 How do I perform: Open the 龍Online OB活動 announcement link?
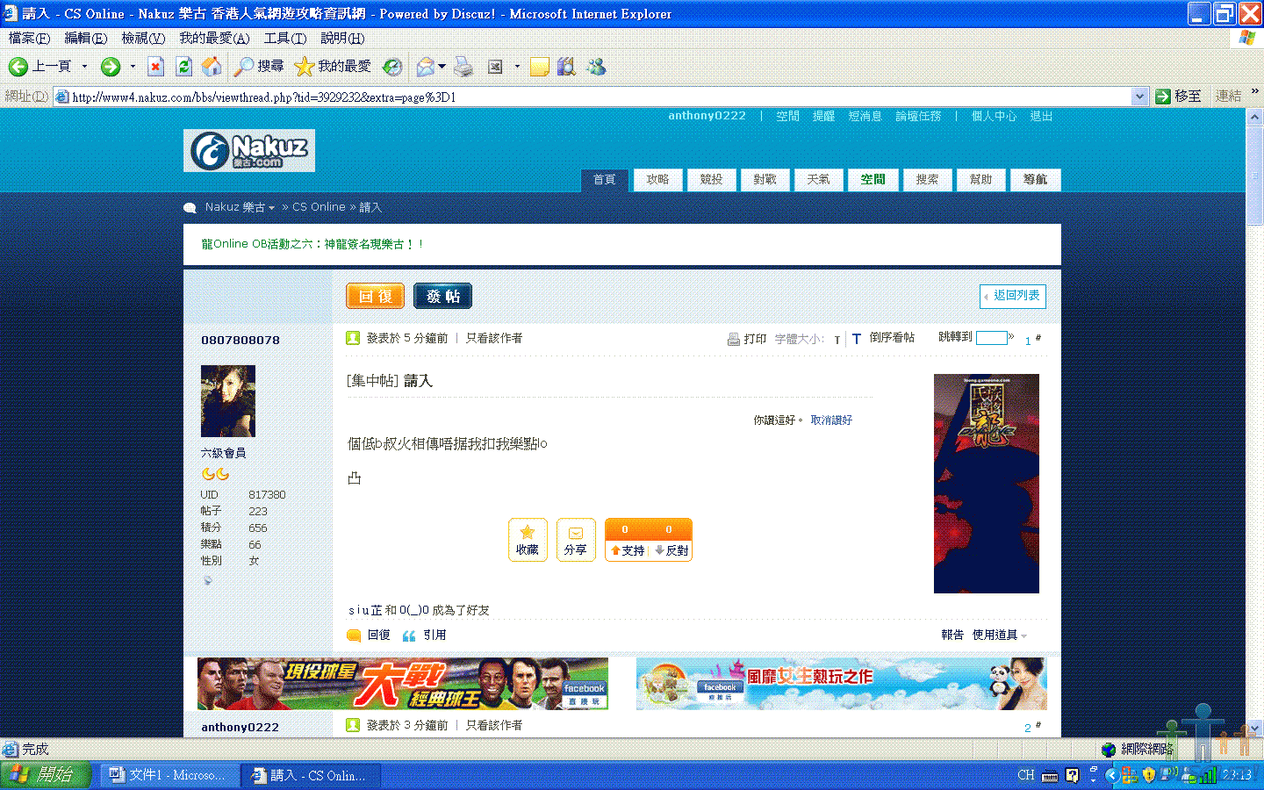(x=312, y=244)
